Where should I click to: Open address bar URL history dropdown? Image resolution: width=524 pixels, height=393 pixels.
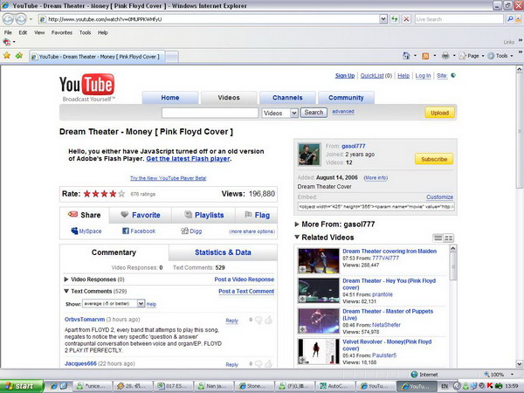pyautogui.click(x=383, y=19)
